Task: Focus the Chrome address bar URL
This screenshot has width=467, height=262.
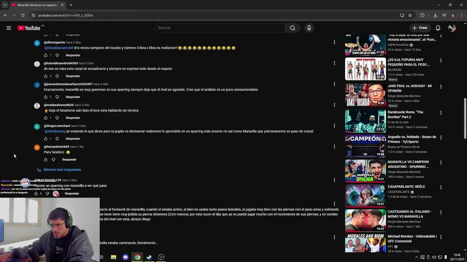Action: tap(65, 15)
